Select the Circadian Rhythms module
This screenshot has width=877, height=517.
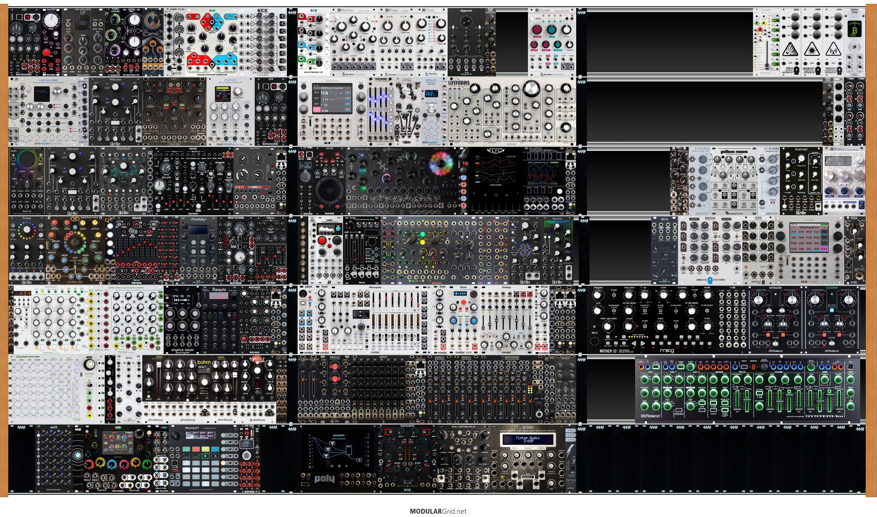coord(56,389)
